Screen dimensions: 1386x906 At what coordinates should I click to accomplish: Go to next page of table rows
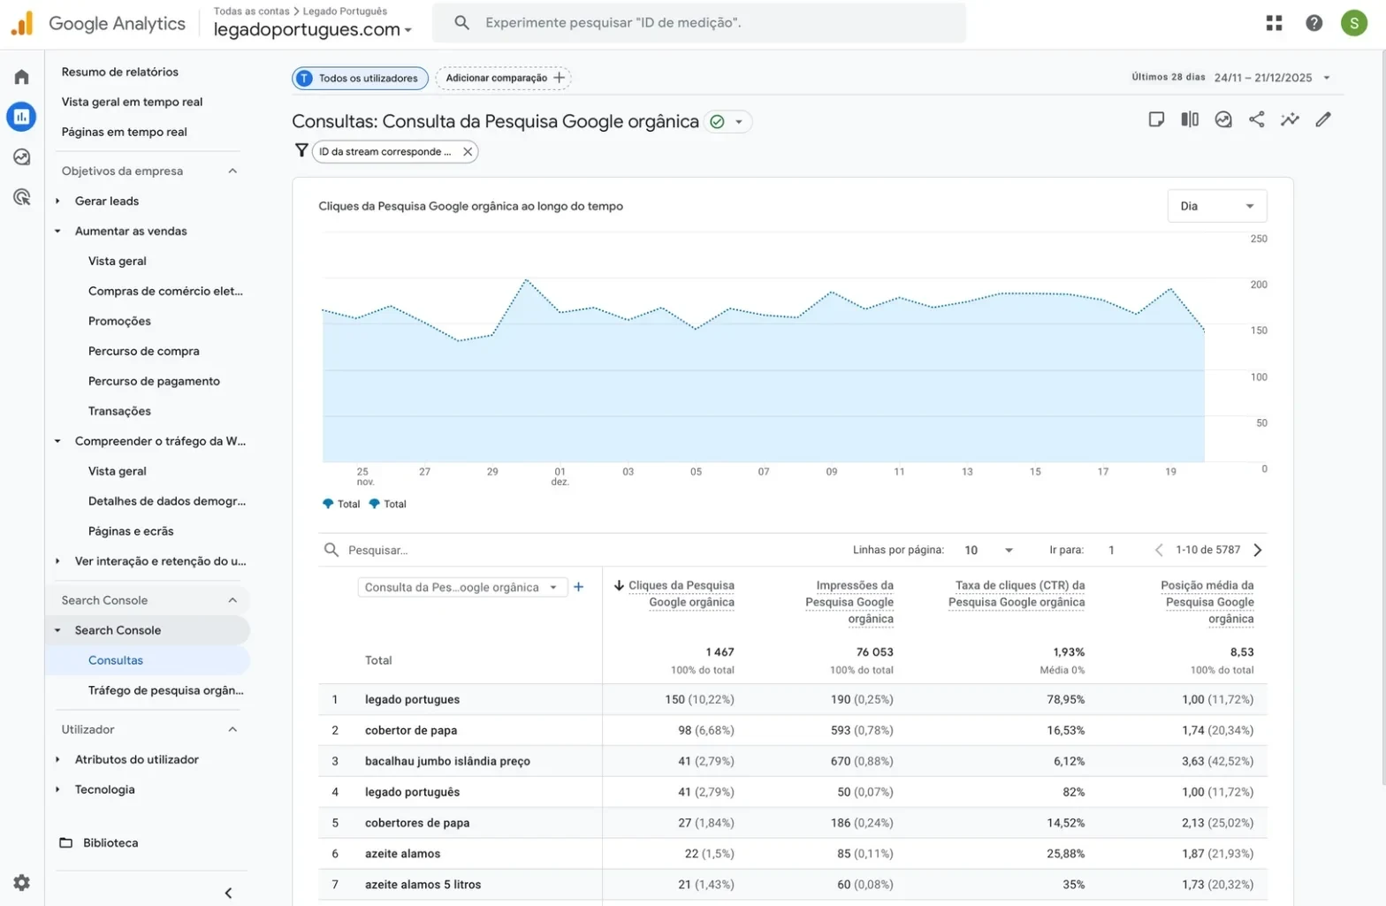pos(1258,550)
